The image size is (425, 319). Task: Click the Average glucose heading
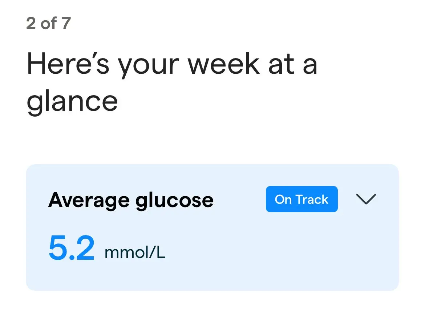pyautogui.click(x=131, y=199)
